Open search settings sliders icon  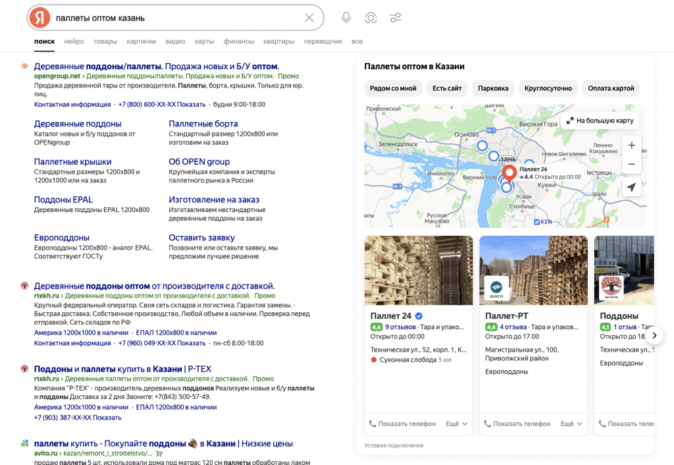tap(395, 18)
